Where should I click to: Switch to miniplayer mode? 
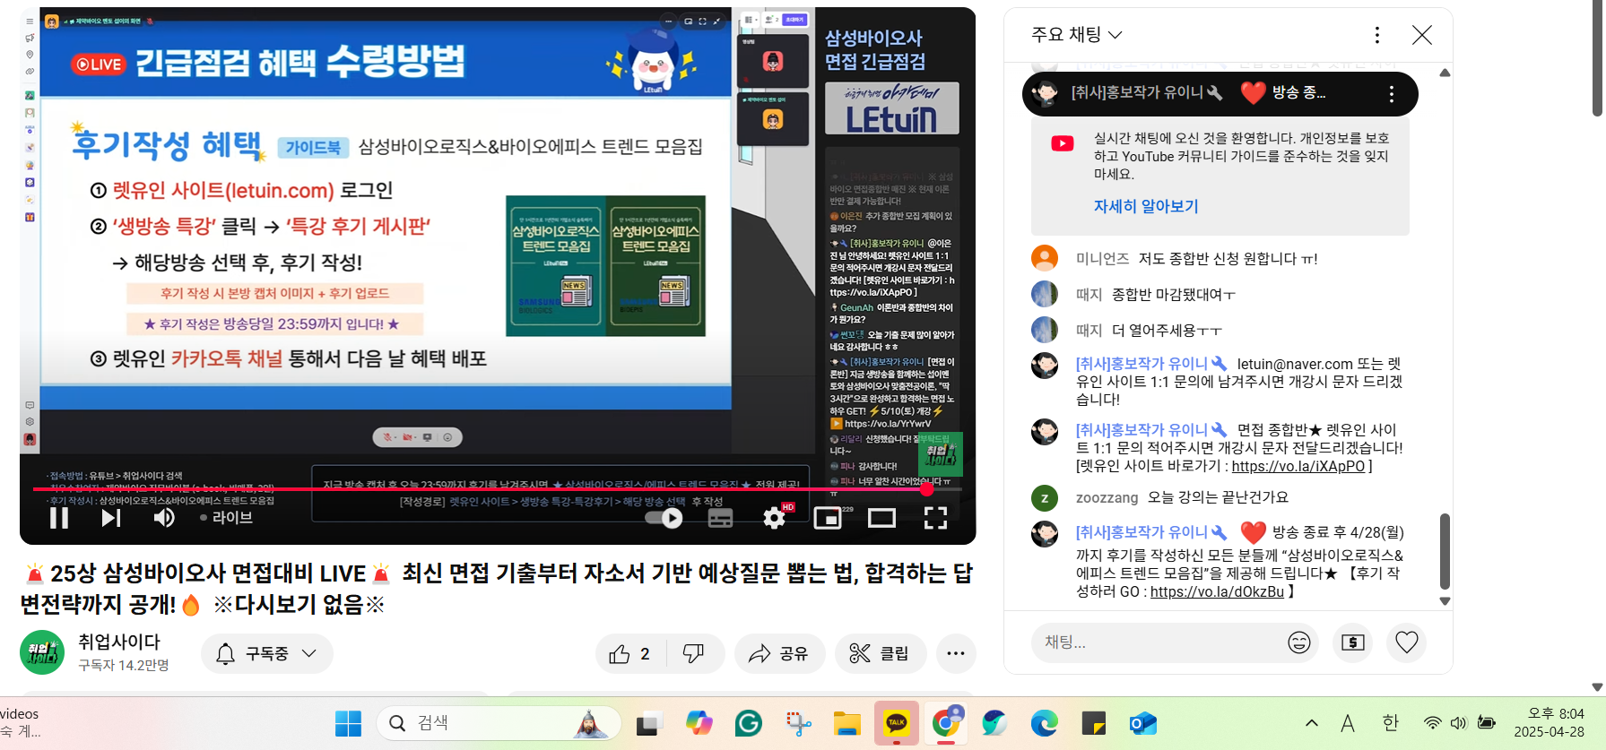[x=827, y=518]
